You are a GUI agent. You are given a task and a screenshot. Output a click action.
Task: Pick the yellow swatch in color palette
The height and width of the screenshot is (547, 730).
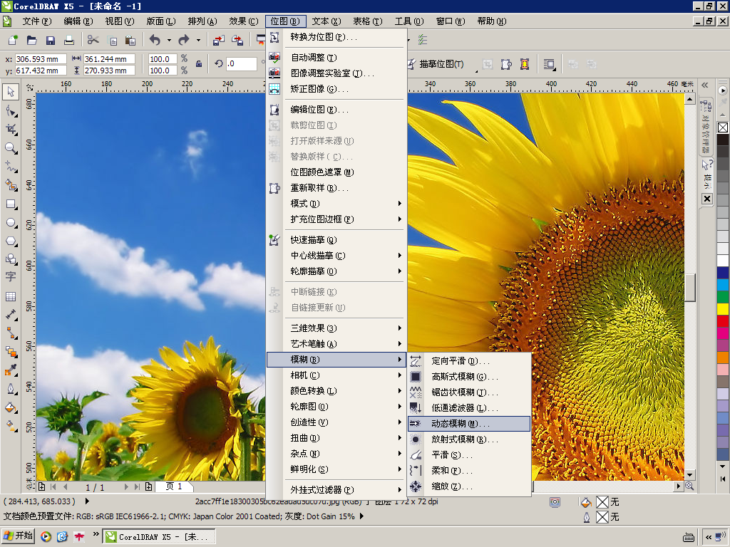coord(723,308)
